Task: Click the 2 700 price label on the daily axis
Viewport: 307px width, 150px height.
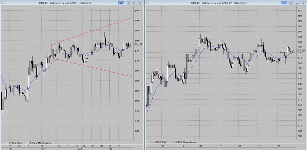Action: [137, 61]
